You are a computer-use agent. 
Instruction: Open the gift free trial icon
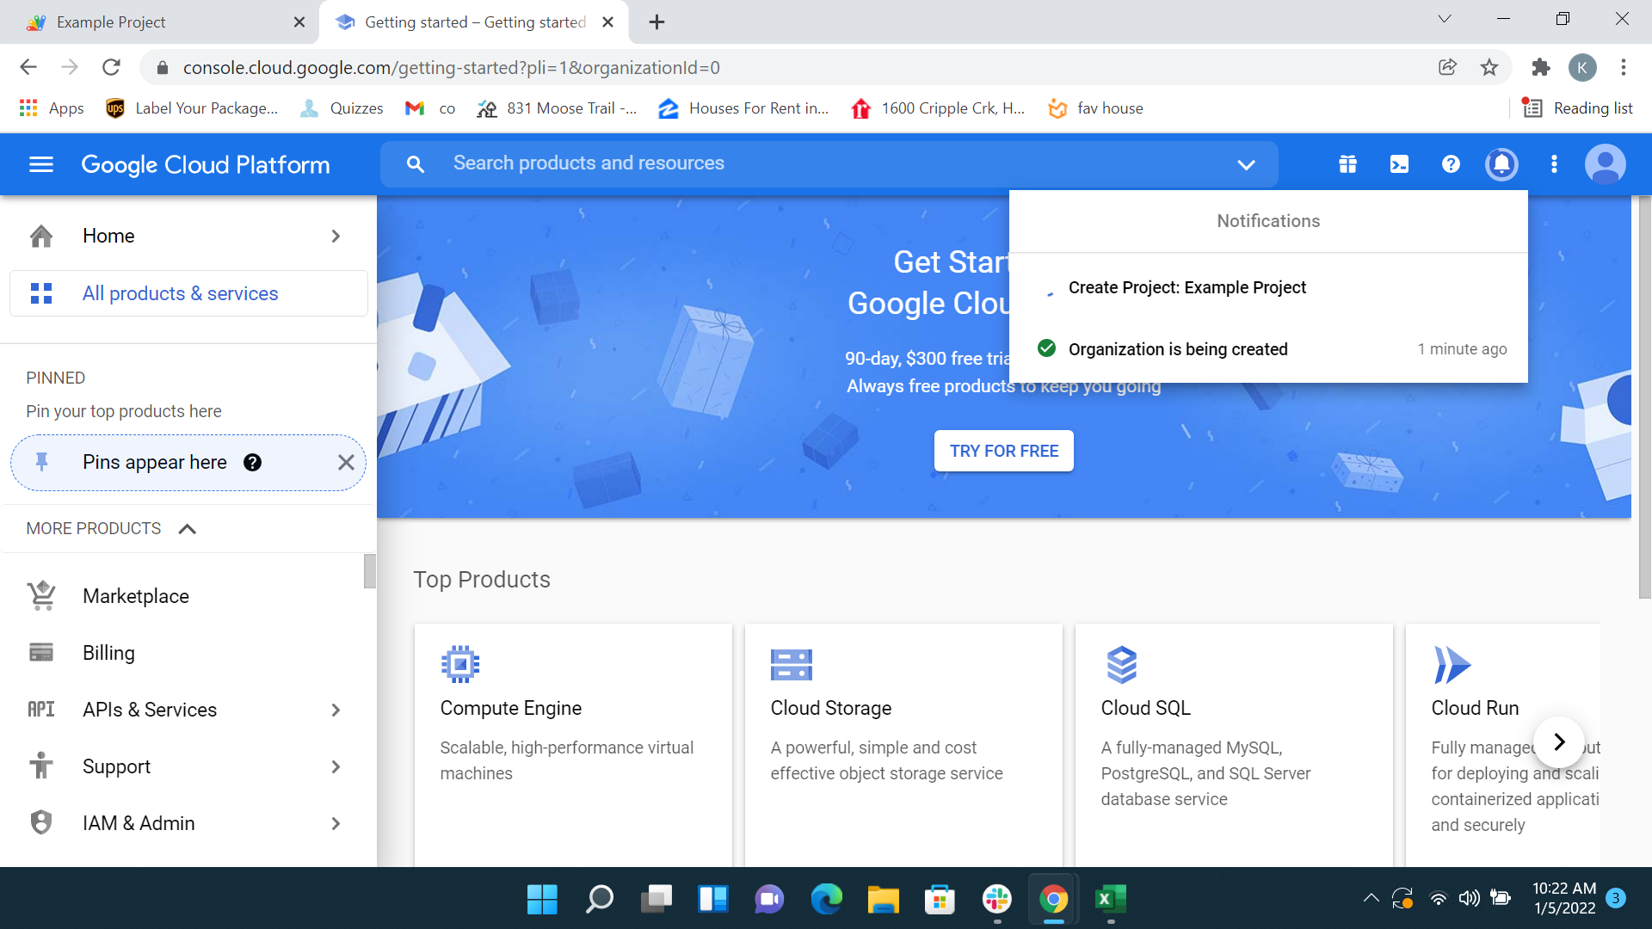tap(1347, 164)
